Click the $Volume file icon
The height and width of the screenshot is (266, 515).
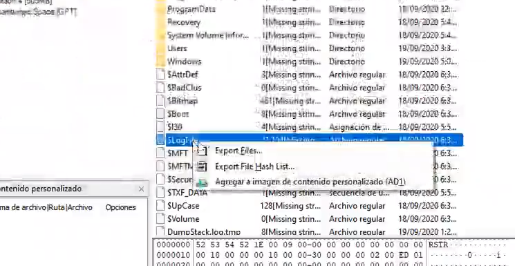coord(160,219)
